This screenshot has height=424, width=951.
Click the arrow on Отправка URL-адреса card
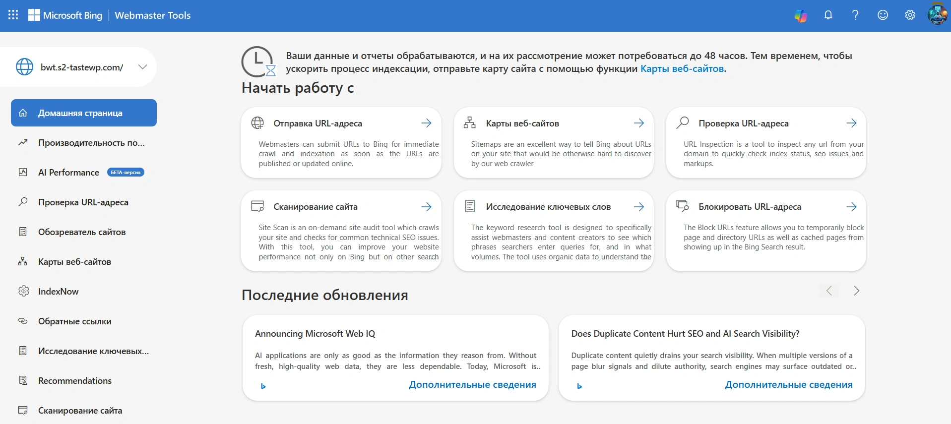[426, 123]
